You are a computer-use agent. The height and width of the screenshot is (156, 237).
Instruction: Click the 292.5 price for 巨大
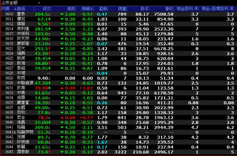41,48
